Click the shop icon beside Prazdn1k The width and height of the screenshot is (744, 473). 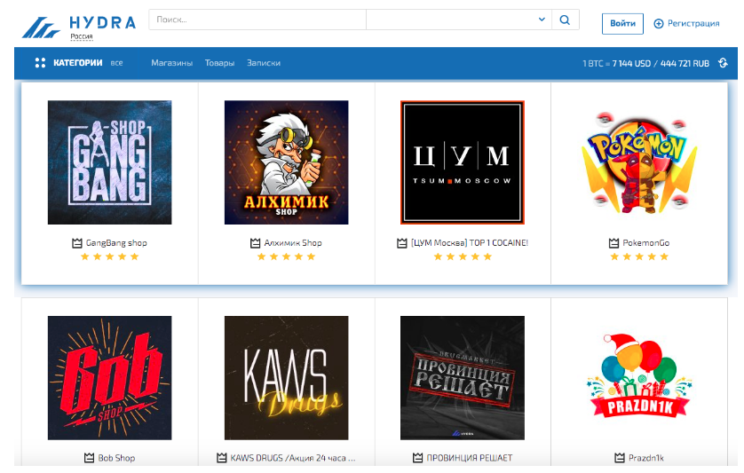pyautogui.click(x=620, y=458)
